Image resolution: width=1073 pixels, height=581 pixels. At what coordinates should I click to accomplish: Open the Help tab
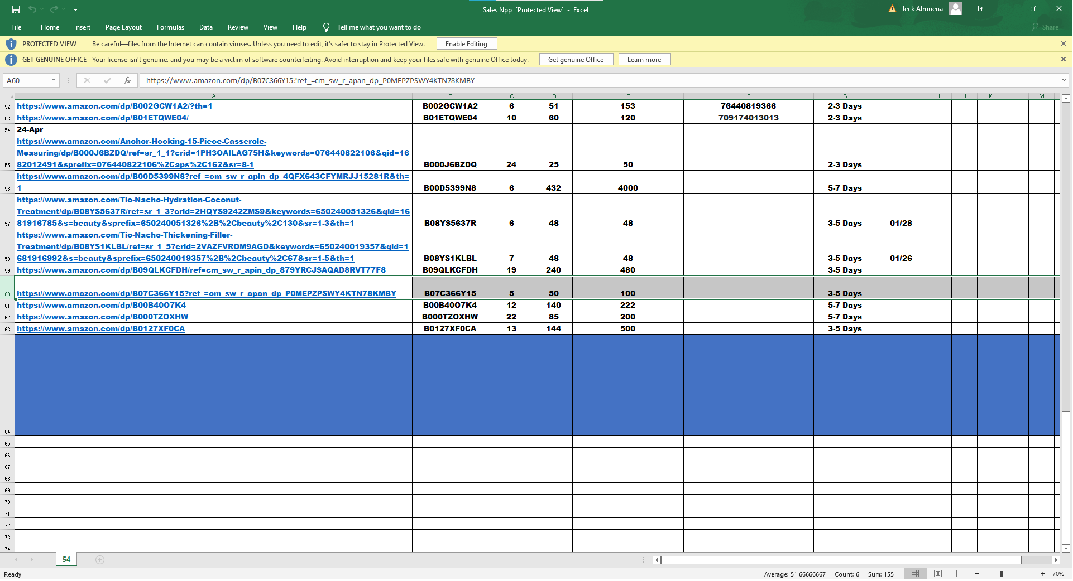tap(299, 27)
